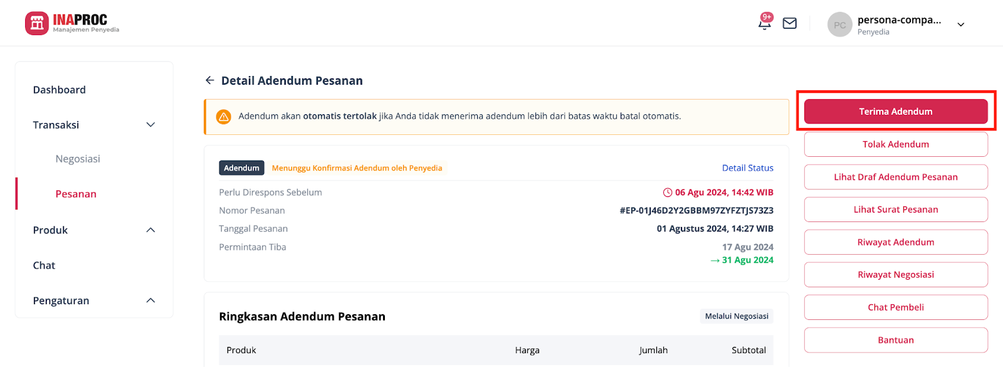
Task: Open the mail envelope icon
Action: pyautogui.click(x=789, y=23)
